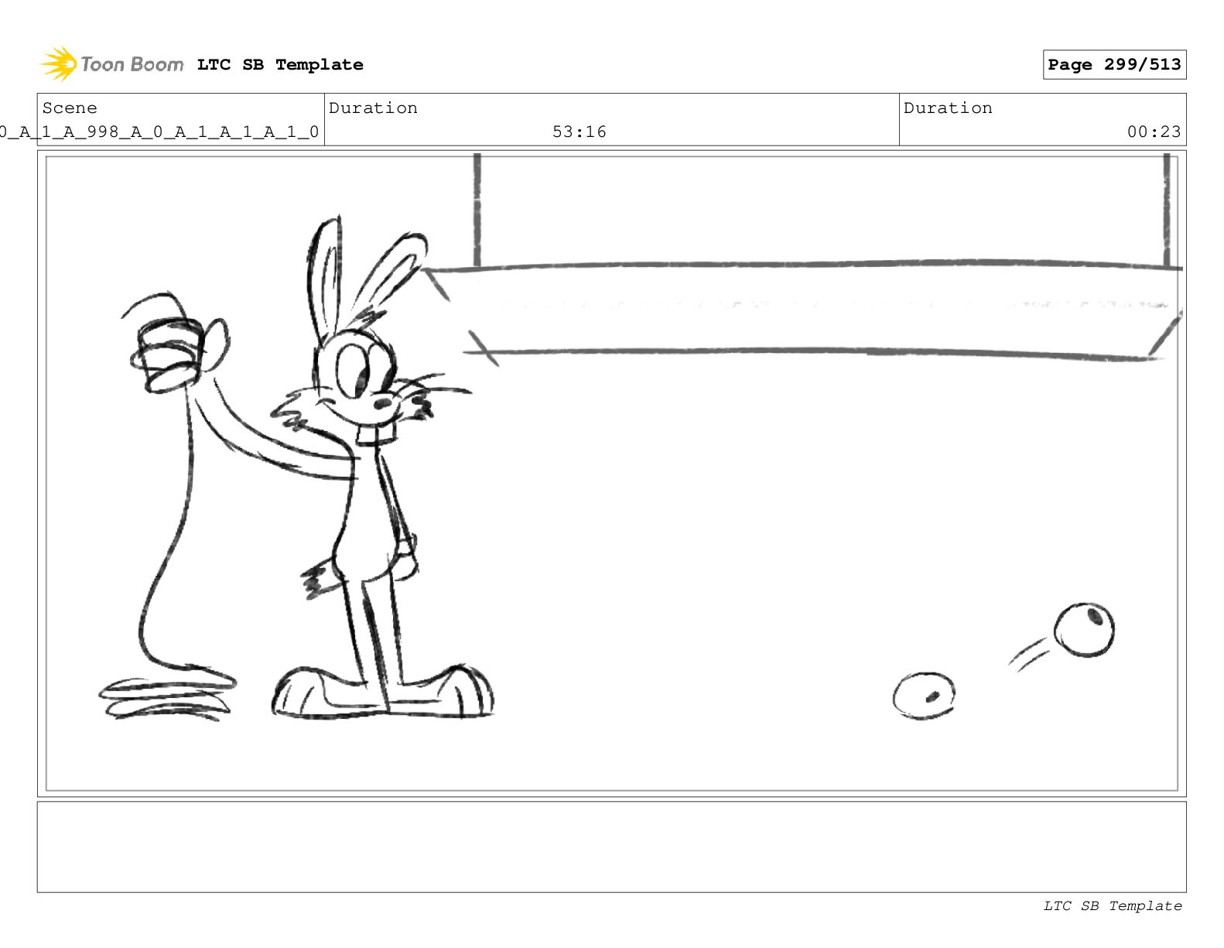The height and width of the screenshot is (948, 1224).
Task: Click the middle 'Duration' column label
Action: pos(373,108)
